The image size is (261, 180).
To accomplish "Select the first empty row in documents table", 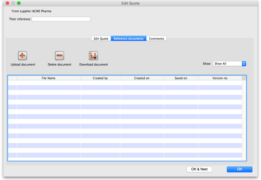I will click(x=126, y=83).
